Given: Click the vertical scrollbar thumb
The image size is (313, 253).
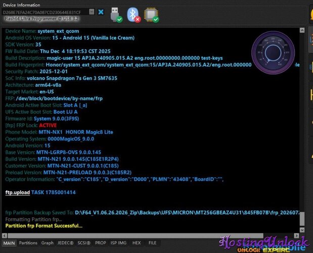Looking at the screenshot, I should (302, 219).
